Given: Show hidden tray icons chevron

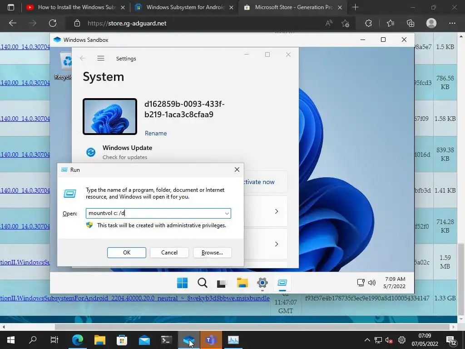Looking at the screenshot, I should [367, 340].
